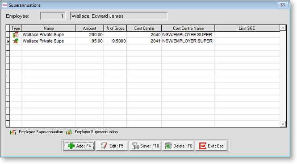The height and width of the screenshot is (164, 297).
Task: Click the green plus Add icon
Action: tap(71, 146)
